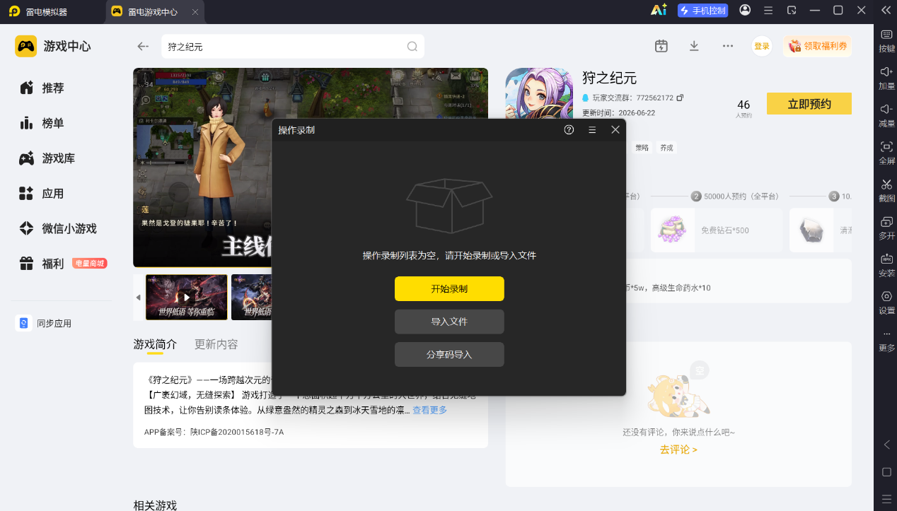Open 手机控制 phone control button
897x511 pixels.
click(x=702, y=11)
